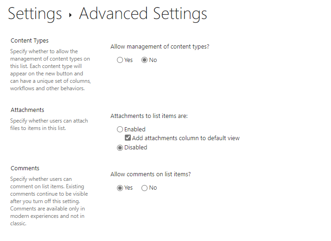
Task: Click the Allow comments on list items question
Action: [151, 174]
